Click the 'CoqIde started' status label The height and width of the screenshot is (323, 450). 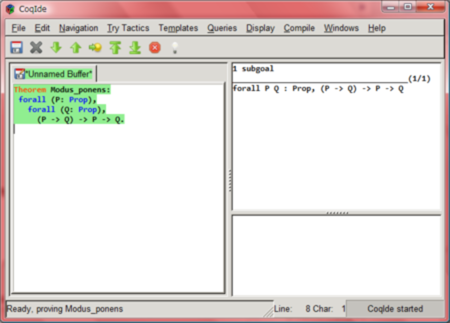click(x=395, y=308)
